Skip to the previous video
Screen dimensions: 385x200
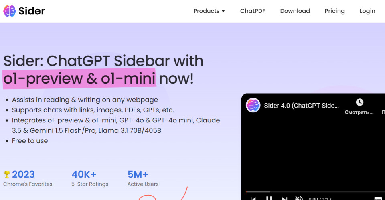253,198
